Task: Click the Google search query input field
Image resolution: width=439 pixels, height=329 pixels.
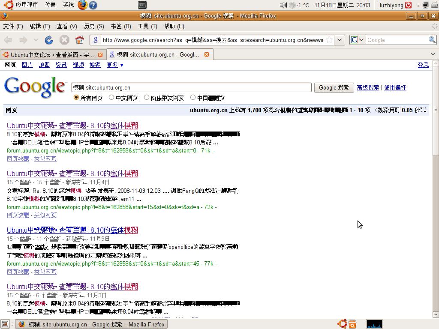Action: [192, 87]
